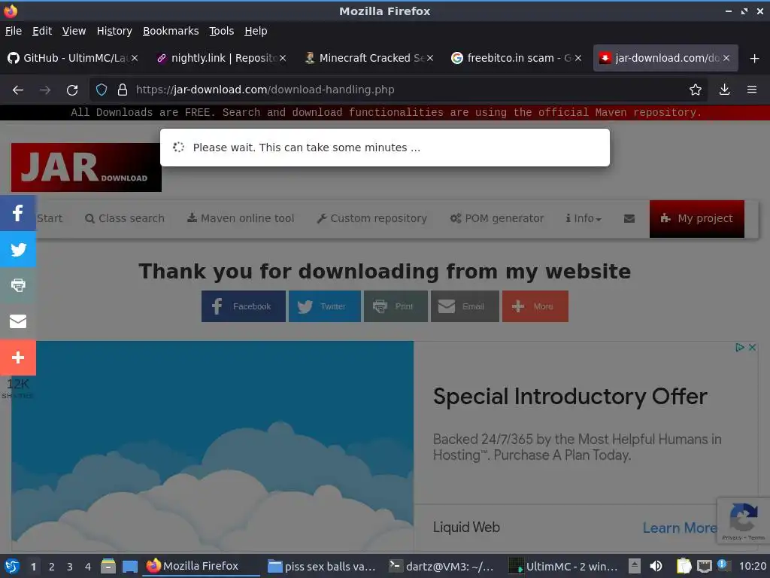Image resolution: width=770 pixels, height=578 pixels.
Task: Open Custom repository page
Action: pos(371,218)
